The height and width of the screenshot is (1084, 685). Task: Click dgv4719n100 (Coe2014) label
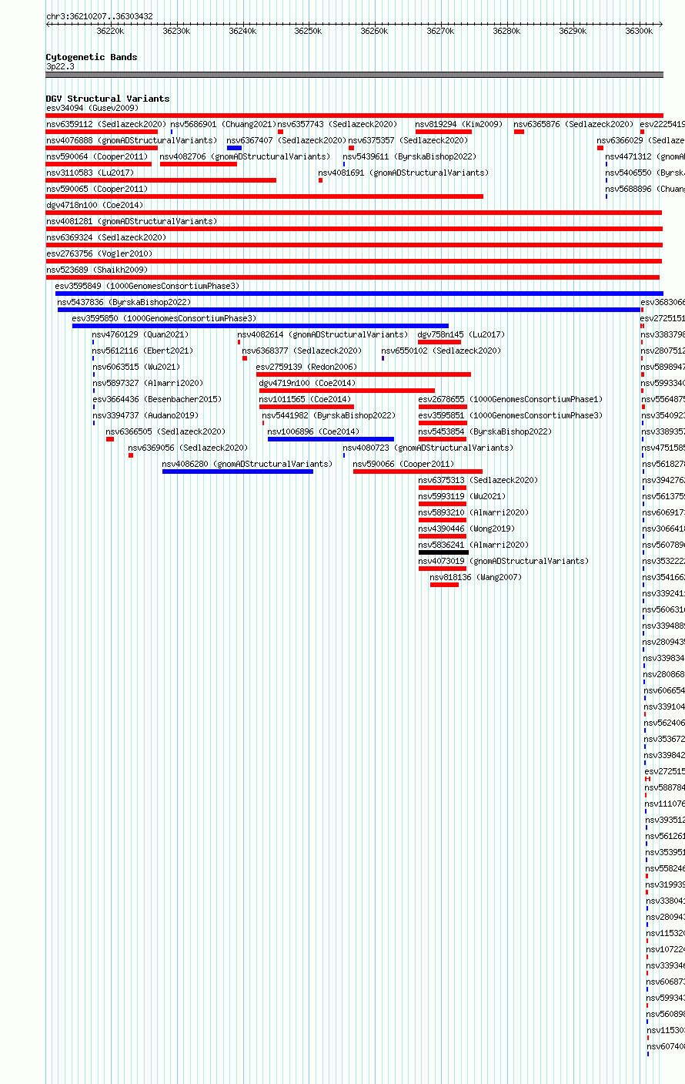[308, 383]
